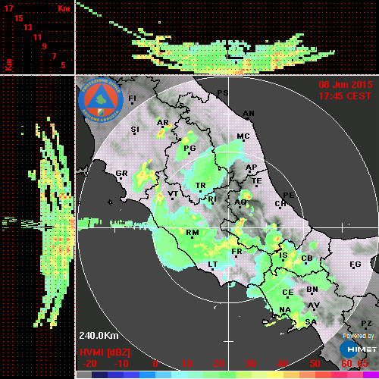
Task: Click the 17 Km altitude label
Action: (x=8, y=8)
